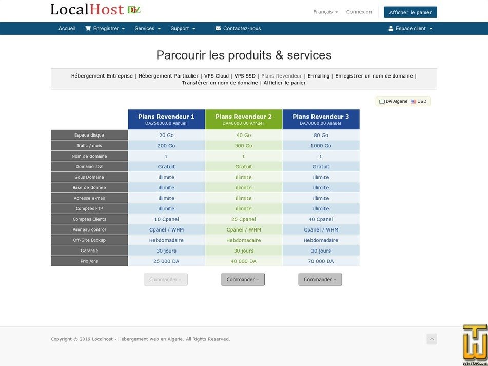This screenshot has height=366, width=488.
Task: Click the Connexion link
Action: 359,11
